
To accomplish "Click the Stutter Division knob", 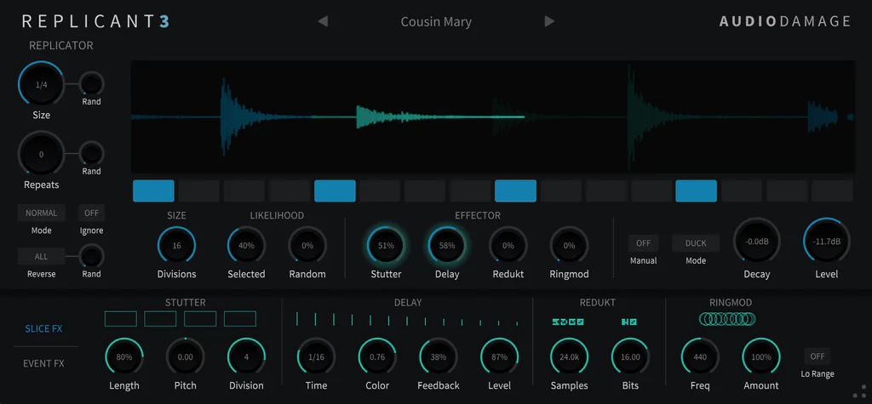I will 246,356.
